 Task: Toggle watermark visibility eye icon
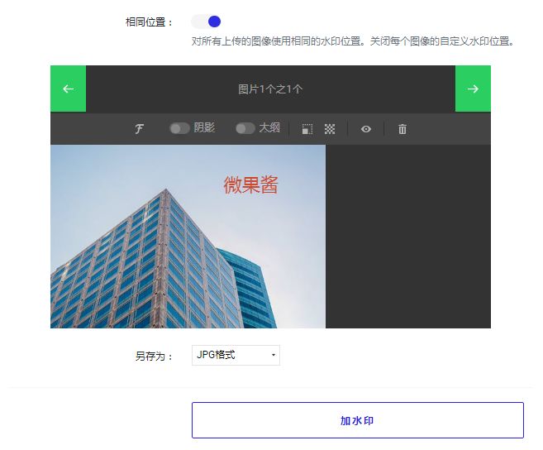tap(366, 129)
